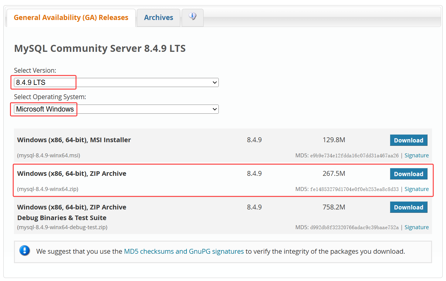Viewport: 446px width, 281px height.
Task: Click the (mysql-8.4.9-winx64.msi) filename
Action: (x=49, y=156)
